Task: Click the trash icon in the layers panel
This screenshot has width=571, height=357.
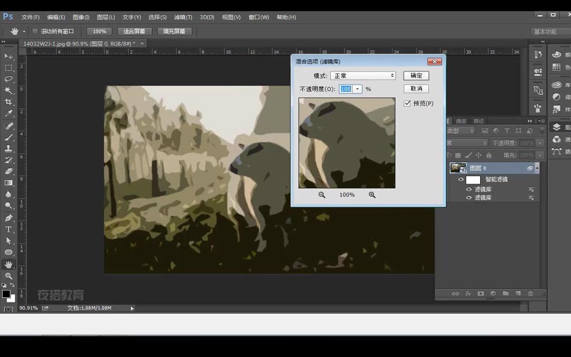Action: (530, 293)
